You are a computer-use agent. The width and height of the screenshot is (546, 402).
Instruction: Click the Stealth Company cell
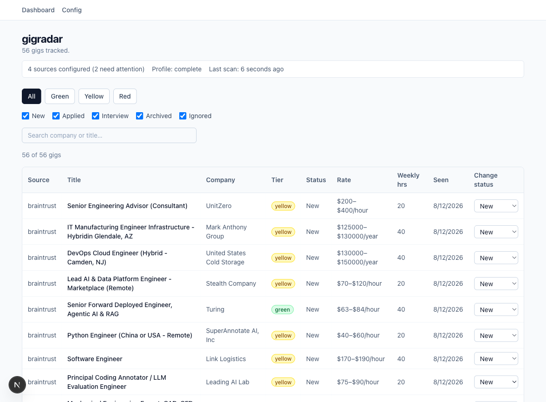point(231,283)
